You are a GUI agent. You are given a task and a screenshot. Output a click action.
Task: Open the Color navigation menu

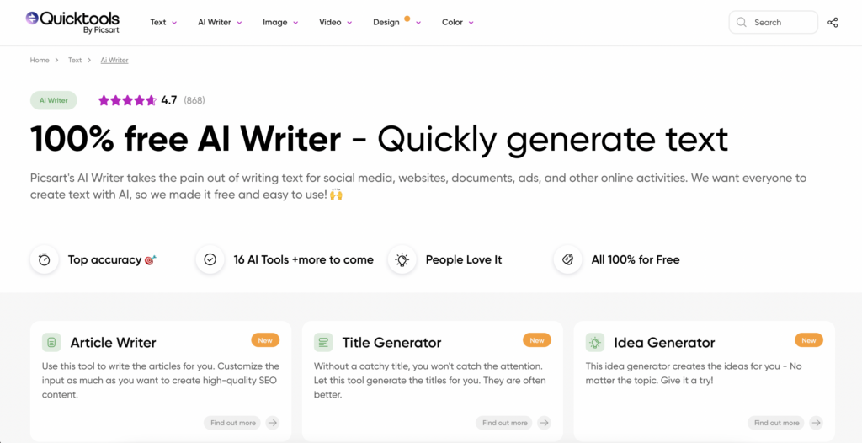point(457,23)
